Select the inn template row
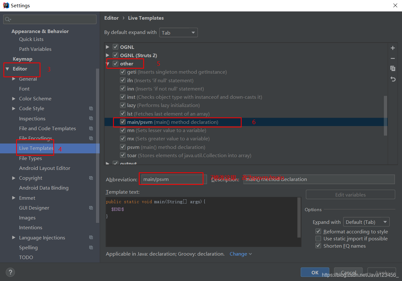Image resolution: width=402 pixels, height=281 pixels. (x=246, y=89)
